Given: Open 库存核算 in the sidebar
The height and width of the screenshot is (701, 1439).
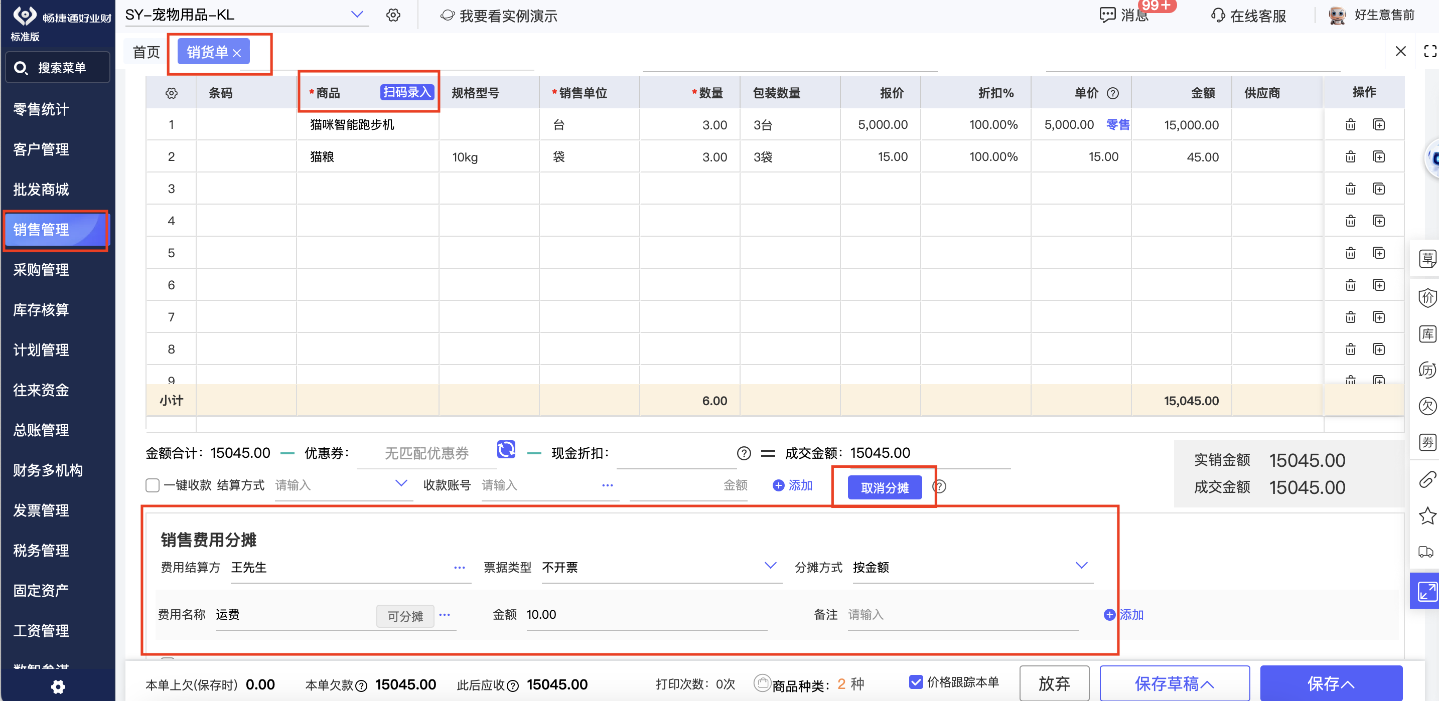Looking at the screenshot, I should 41,310.
